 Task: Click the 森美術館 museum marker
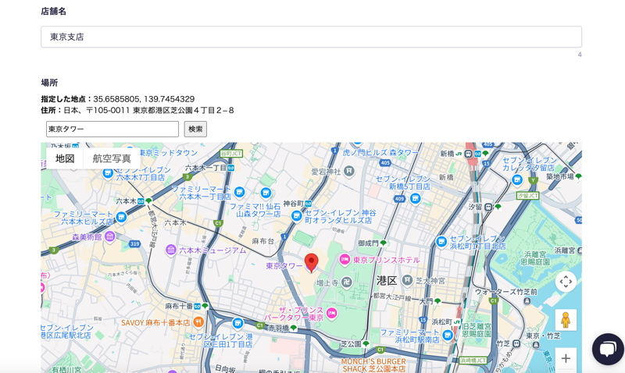[x=110, y=236]
